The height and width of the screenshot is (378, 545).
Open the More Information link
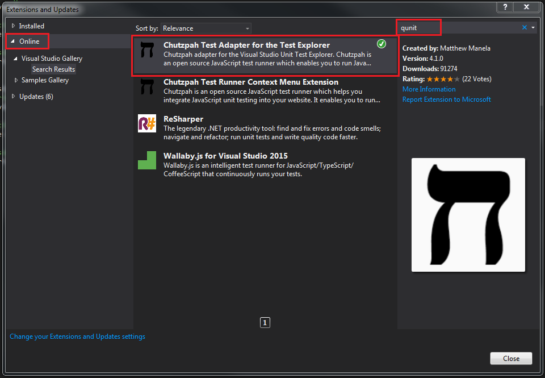tap(429, 89)
